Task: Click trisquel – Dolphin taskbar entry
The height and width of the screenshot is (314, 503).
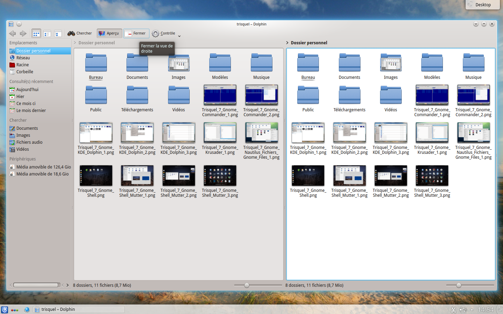Action: [x=79, y=309]
